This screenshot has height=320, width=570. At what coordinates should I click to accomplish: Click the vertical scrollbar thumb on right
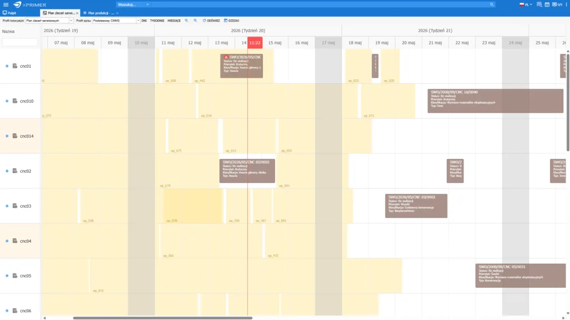[x=568, y=102]
